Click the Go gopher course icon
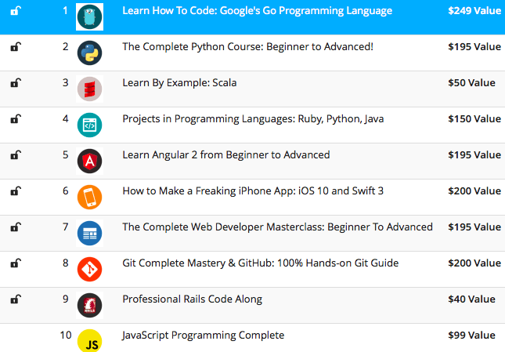 90,17
